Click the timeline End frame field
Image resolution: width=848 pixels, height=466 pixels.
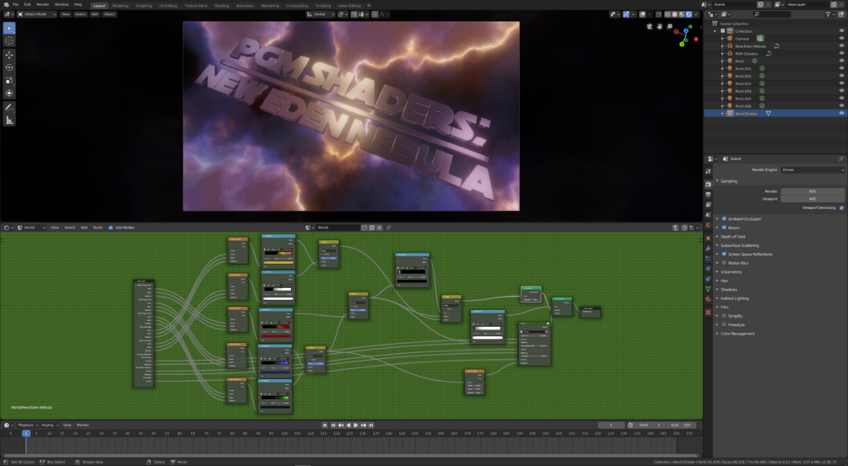680,425
